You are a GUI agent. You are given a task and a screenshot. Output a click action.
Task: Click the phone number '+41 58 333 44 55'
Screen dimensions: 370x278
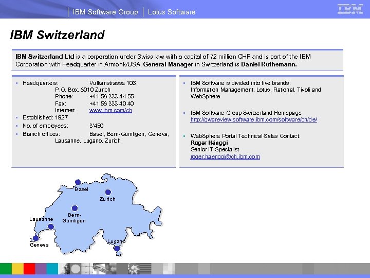(x=112, y=96)
